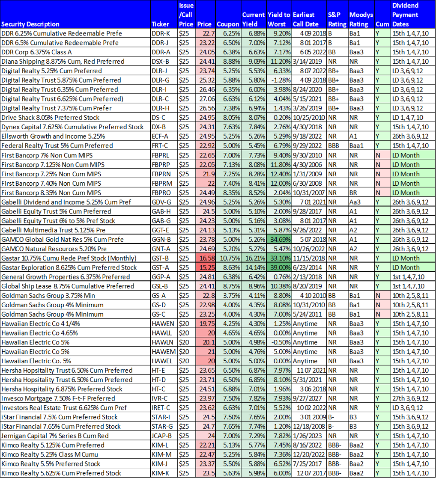The image size is (436, 478).
Task: Click the GNT-A ticker cell
Action: click(164, 249)
